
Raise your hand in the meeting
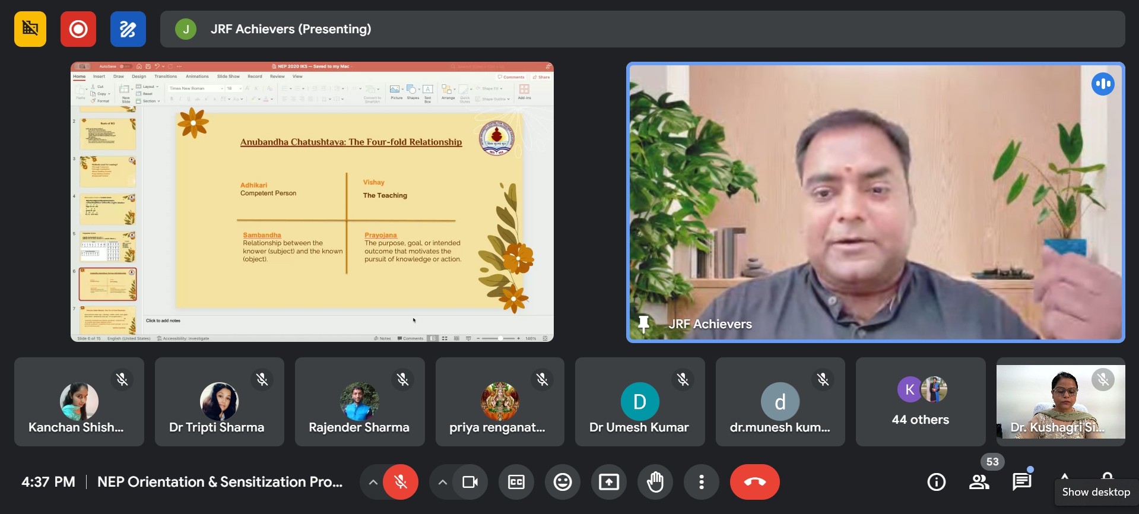655,482
